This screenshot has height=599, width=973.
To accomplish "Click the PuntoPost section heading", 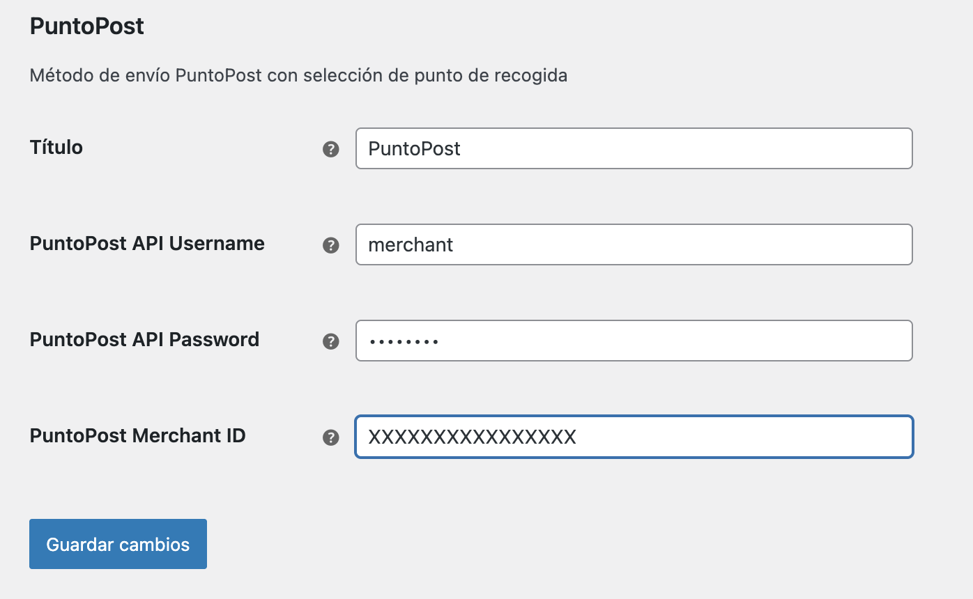I will coord(86,26).
